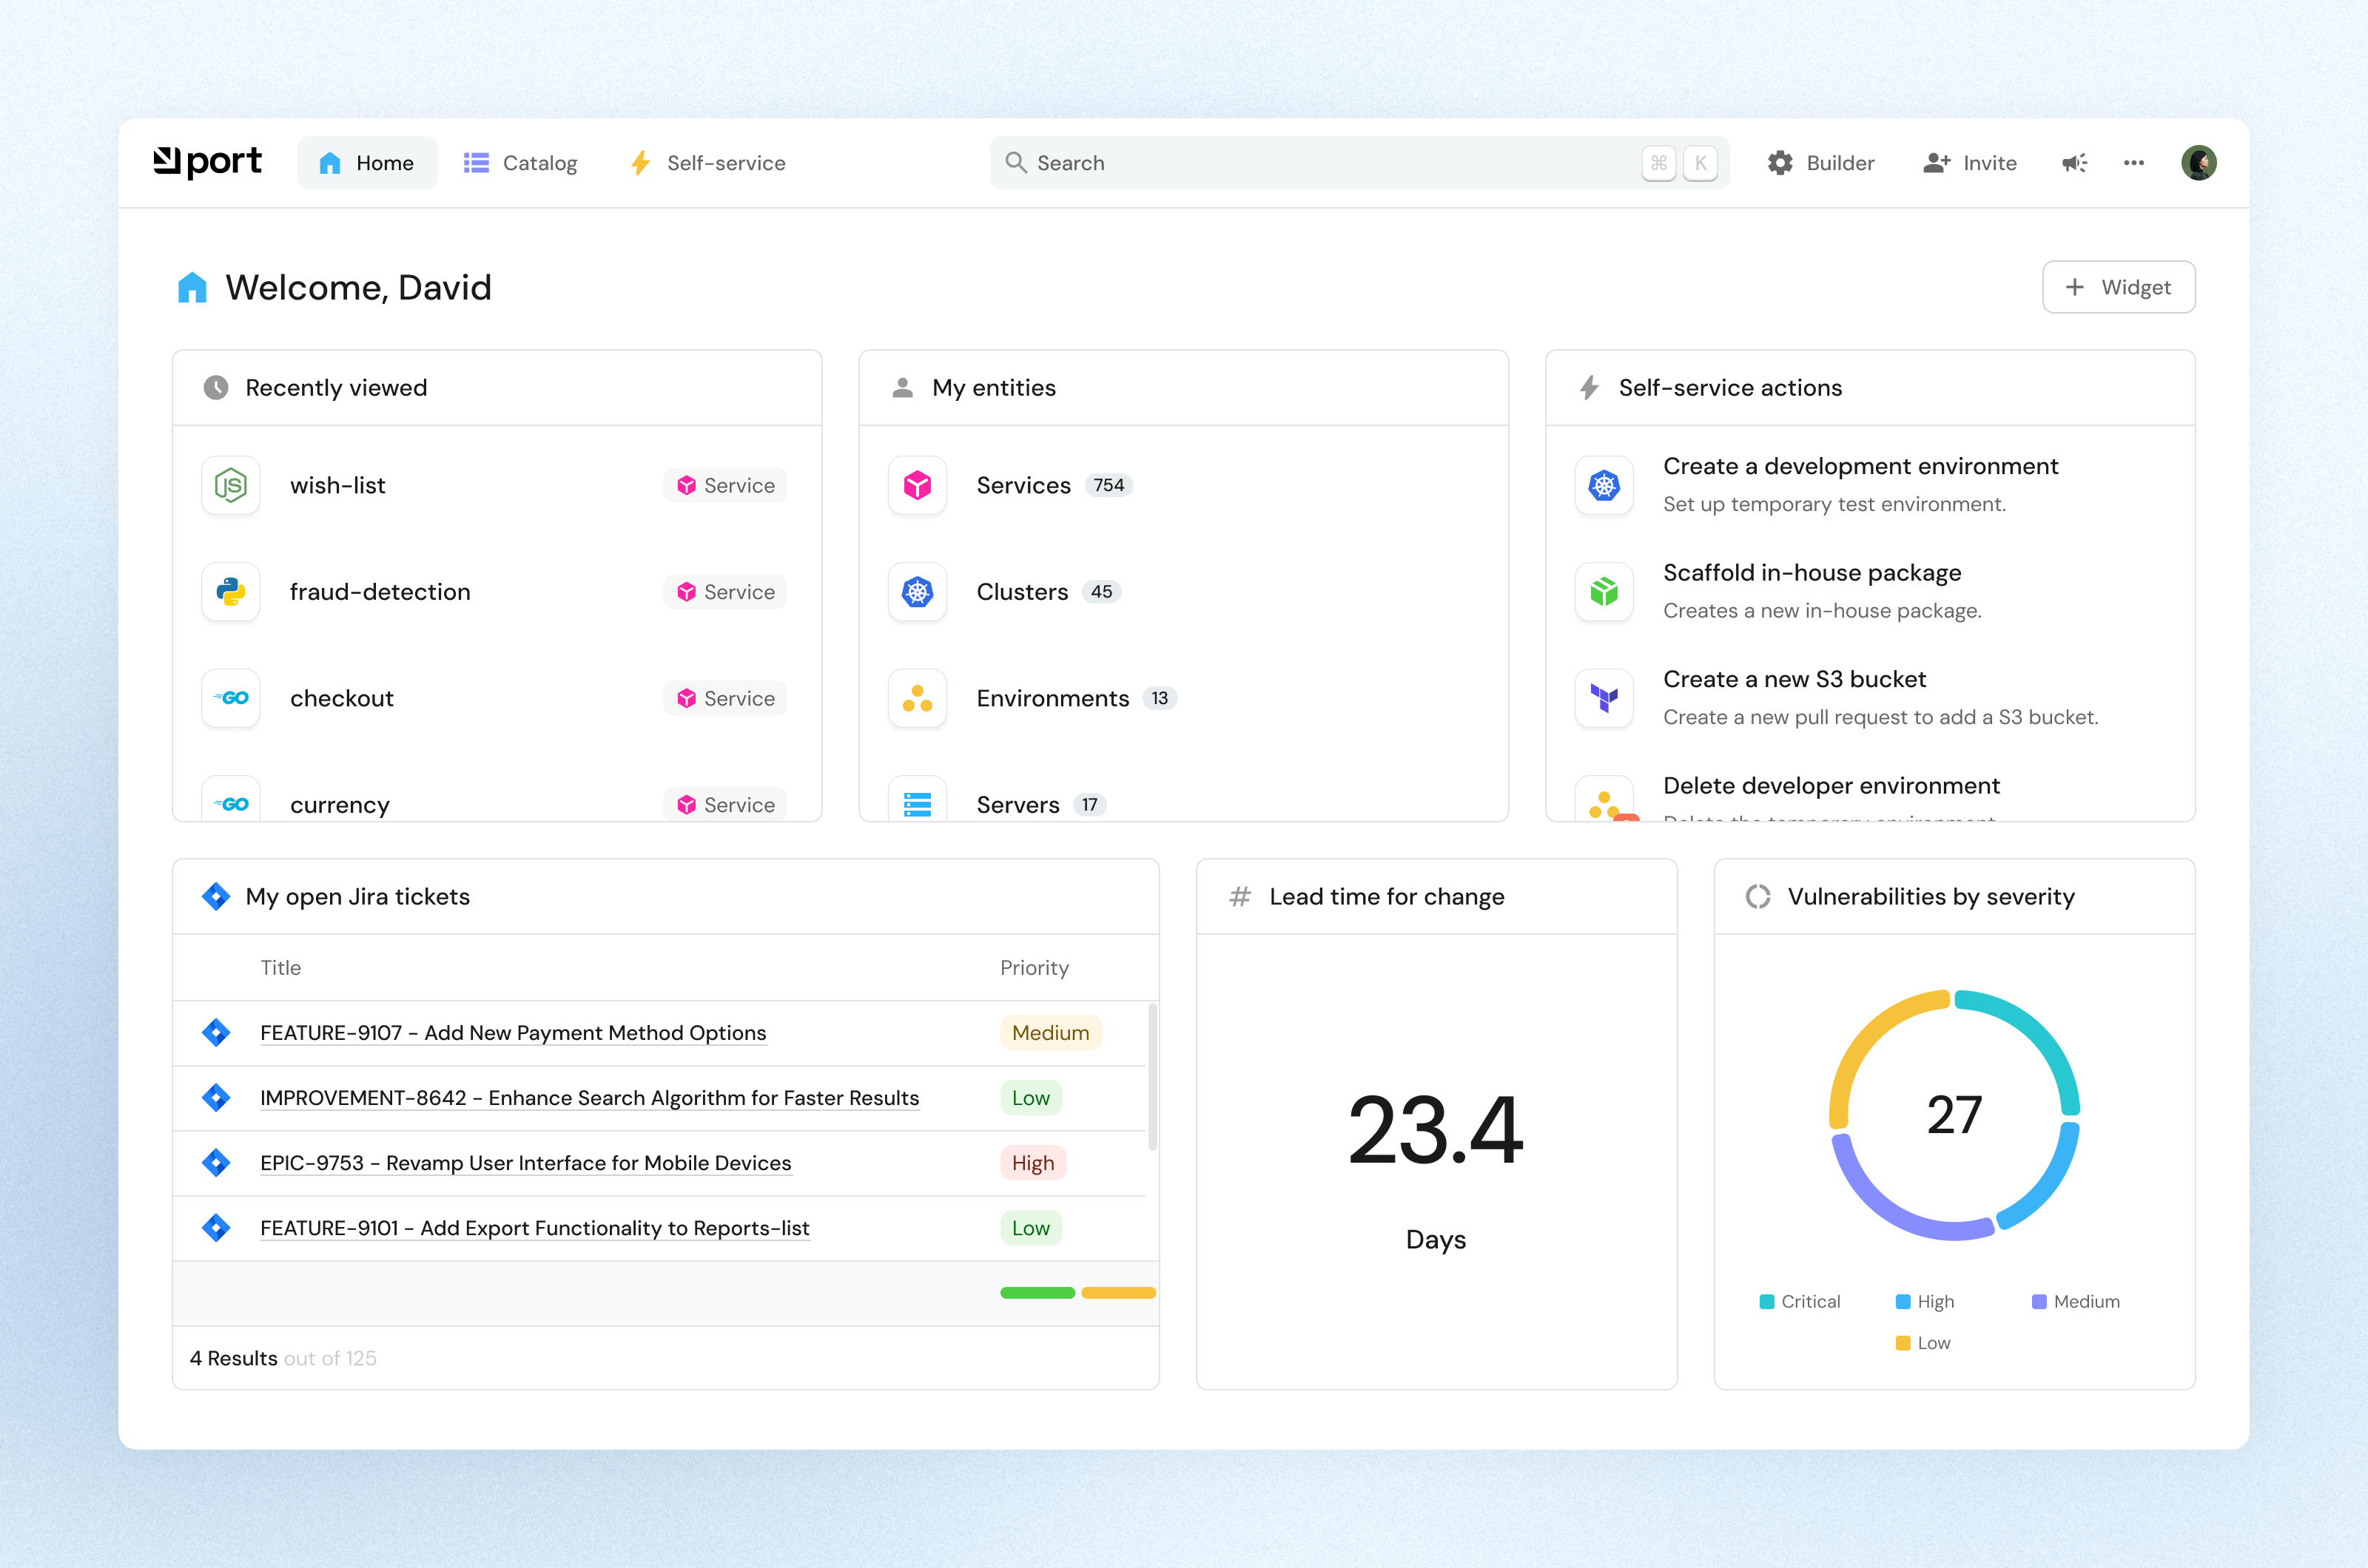This screenshot has height=1568, width=2368.
Task: Click the announcements megaphone icon
Action: coord(2074,163)
